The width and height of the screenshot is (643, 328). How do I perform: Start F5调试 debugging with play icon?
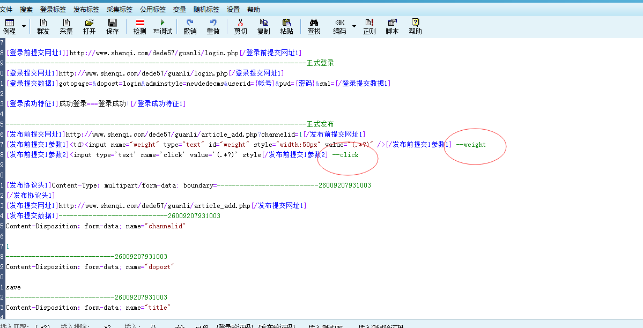(x=163, y=26)
